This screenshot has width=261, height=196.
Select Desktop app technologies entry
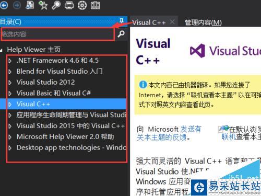tap(72, 148)
